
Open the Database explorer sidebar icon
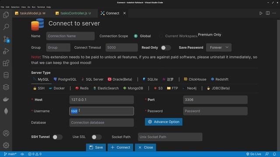tap(6, 75)
